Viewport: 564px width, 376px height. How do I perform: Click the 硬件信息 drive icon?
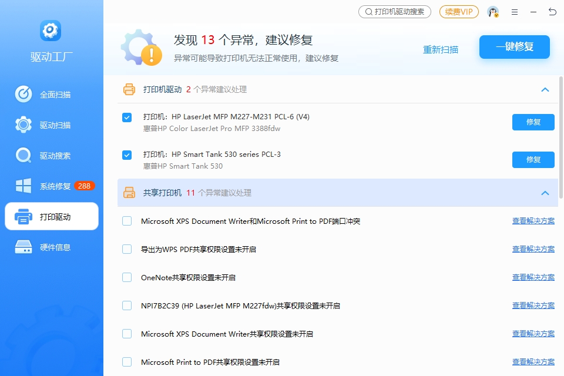pos(23,247)
